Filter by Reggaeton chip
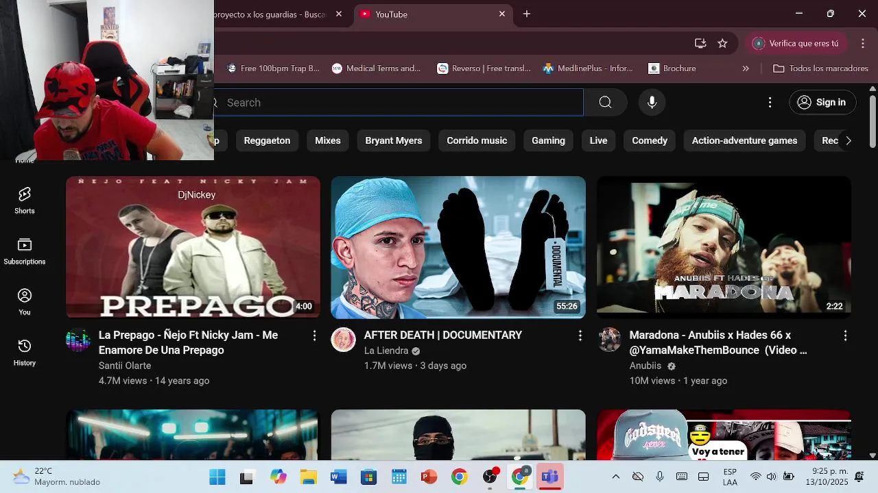Screen dimensions: 878x493 pyautogui.click(x=267, y=140)
